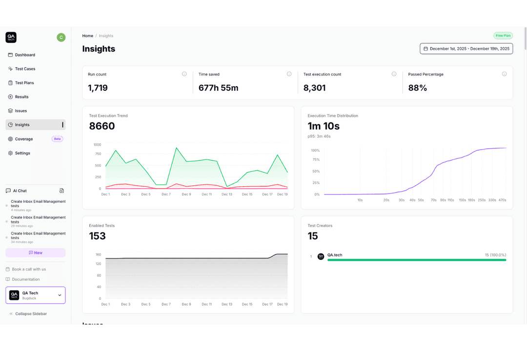Click the QA tech logo icon
Image resolution: width=527 pixels, height=351 pixels.
pyautogui.click(x=11, y=37)
